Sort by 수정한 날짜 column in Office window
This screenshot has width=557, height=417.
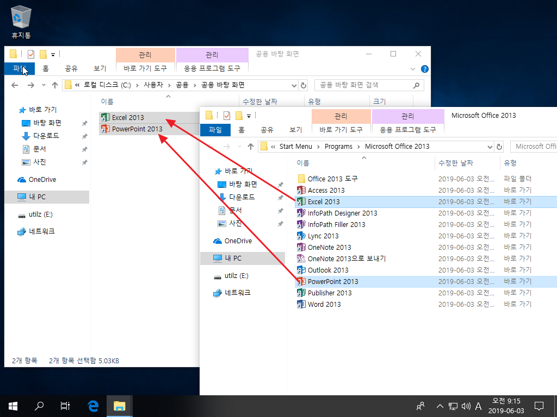(456, 163)
